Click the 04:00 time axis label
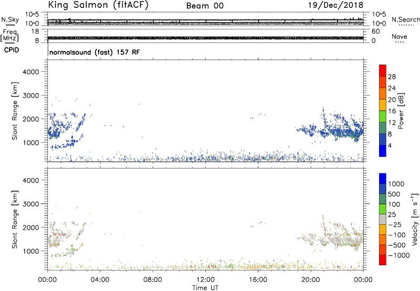The image size is (420, 291). tap(100, 280)
